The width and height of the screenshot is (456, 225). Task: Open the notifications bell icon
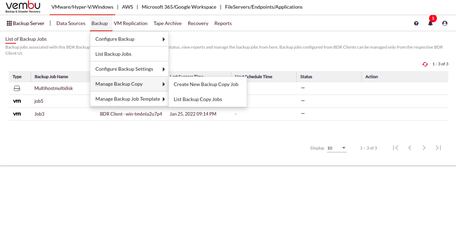coord(431,23)
